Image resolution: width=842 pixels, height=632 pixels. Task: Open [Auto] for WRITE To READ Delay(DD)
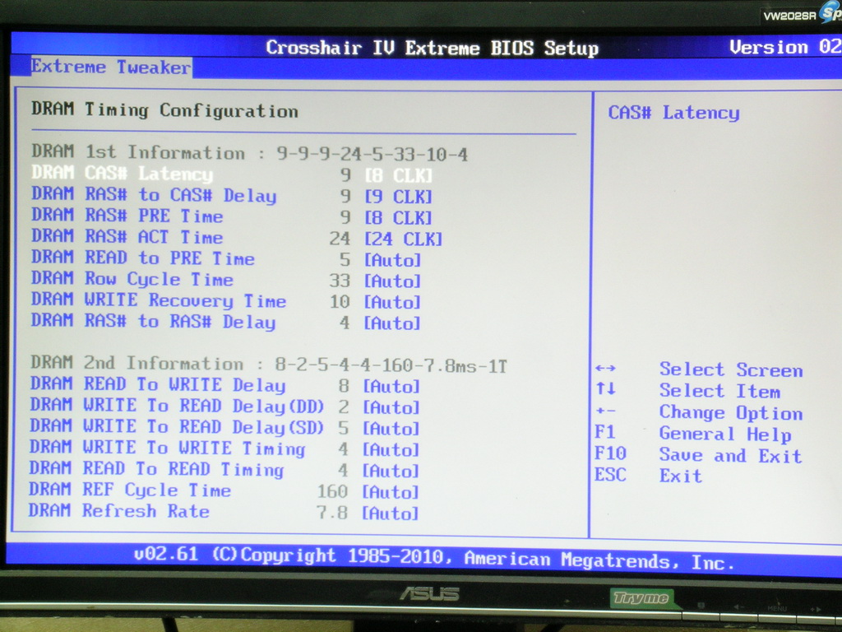tap(391, 407)
